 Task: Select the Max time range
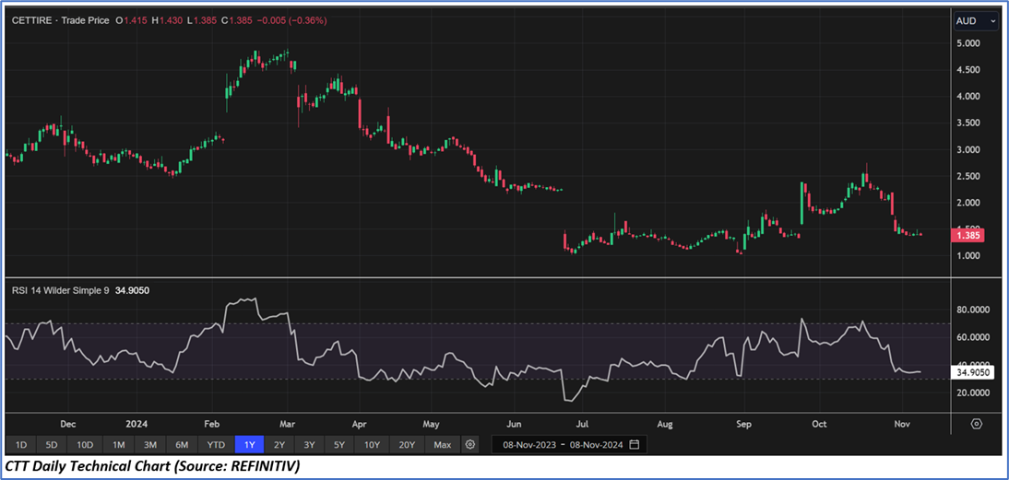[443, 445]
